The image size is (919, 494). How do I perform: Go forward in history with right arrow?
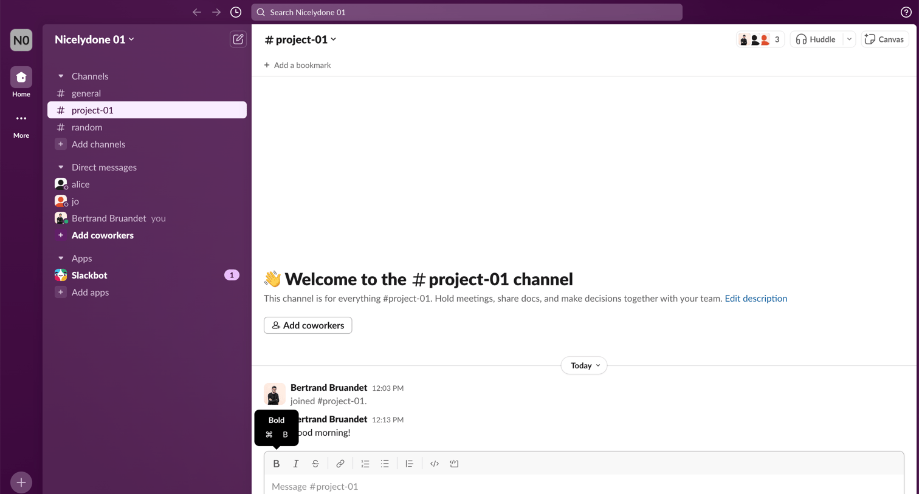coord(216,12)
